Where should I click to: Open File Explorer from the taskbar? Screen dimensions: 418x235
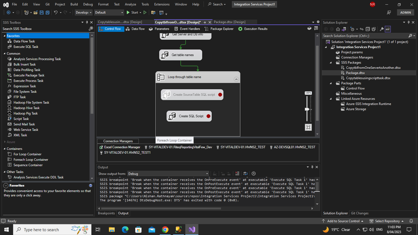click(112, 230)
